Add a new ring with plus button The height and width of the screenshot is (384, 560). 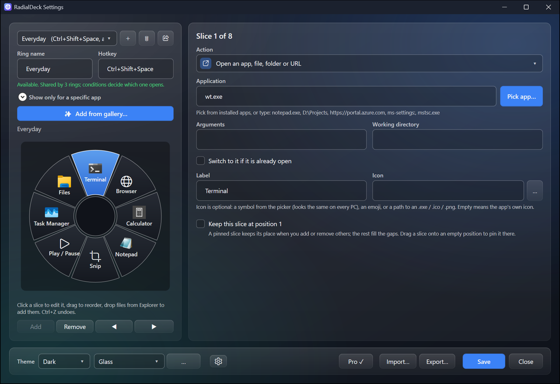128,39
